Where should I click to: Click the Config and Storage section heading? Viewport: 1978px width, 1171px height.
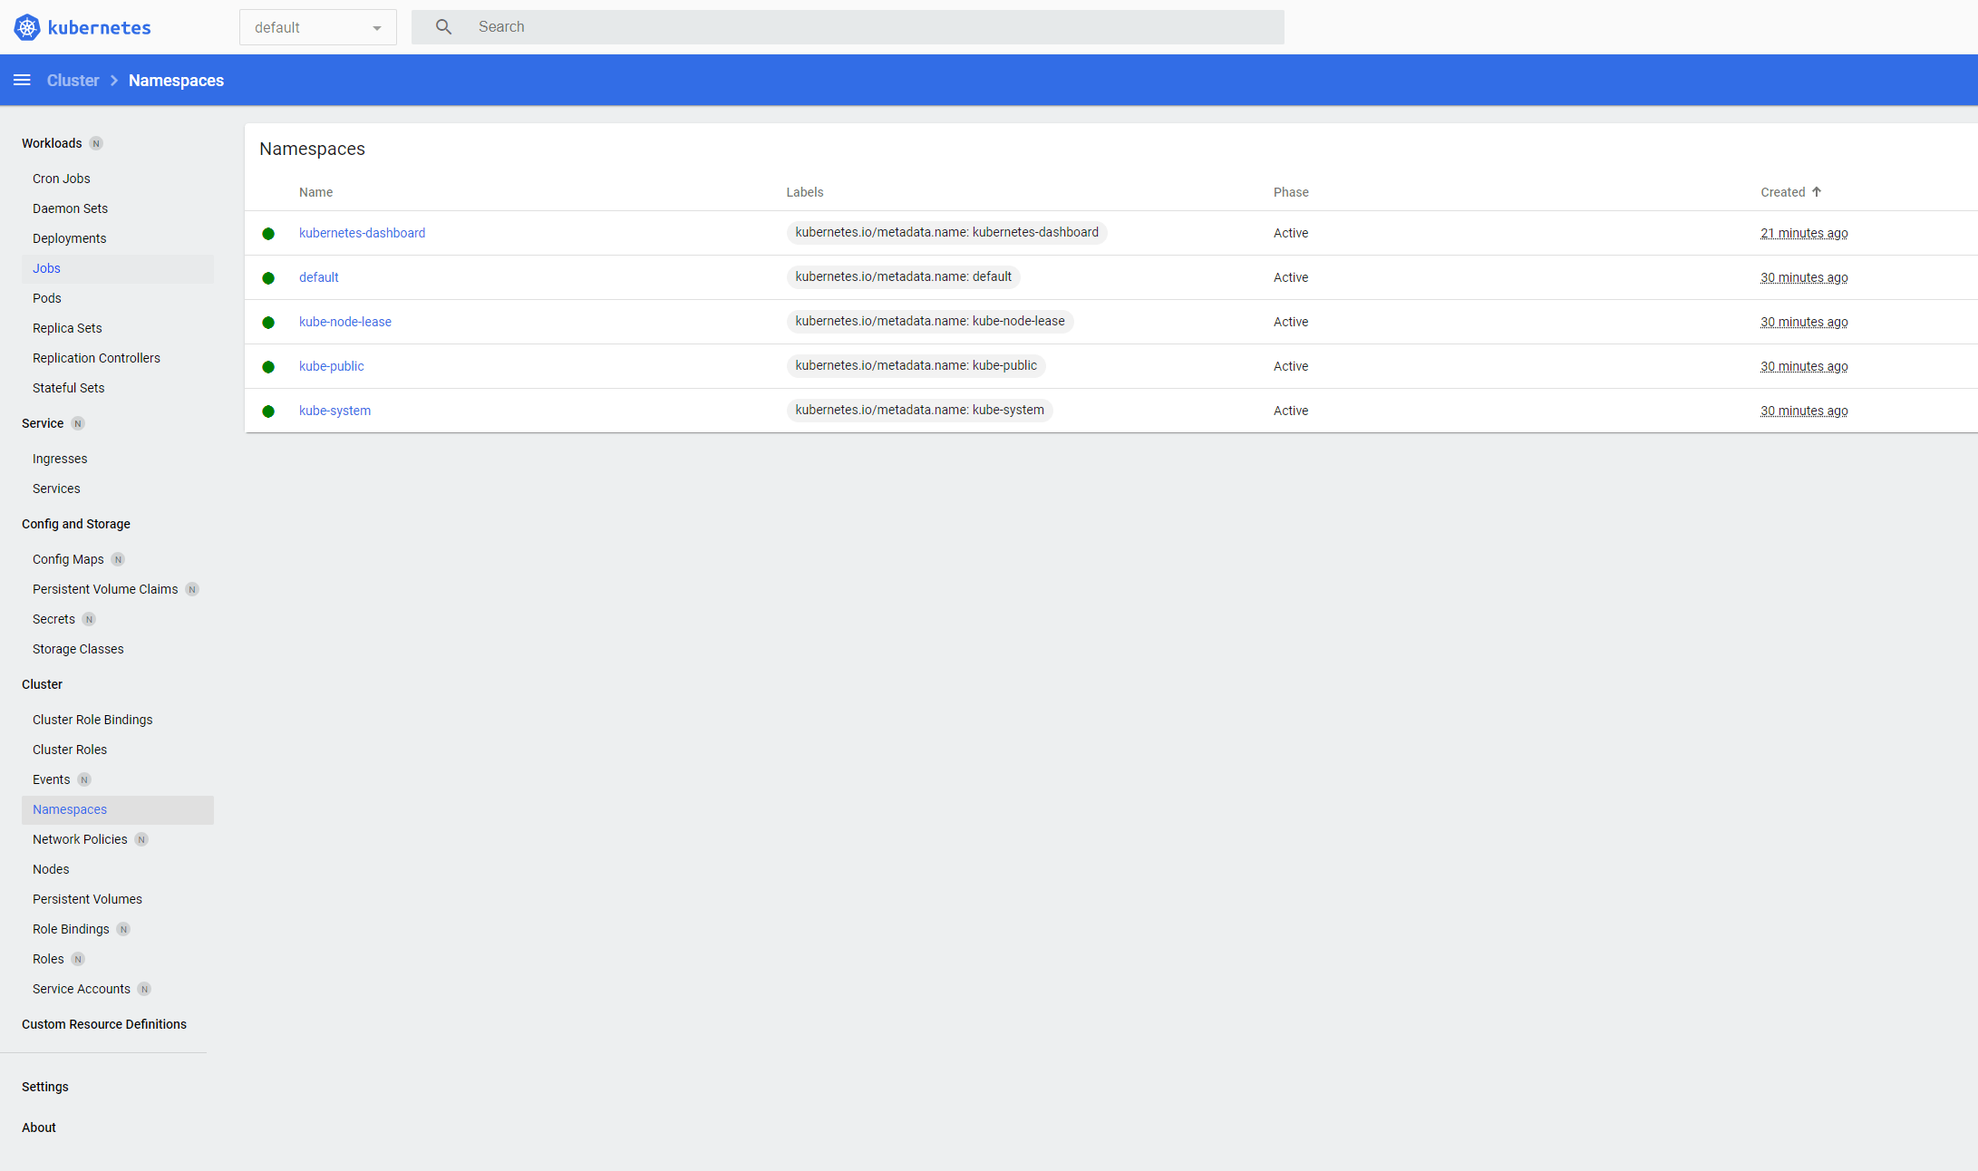76,524
